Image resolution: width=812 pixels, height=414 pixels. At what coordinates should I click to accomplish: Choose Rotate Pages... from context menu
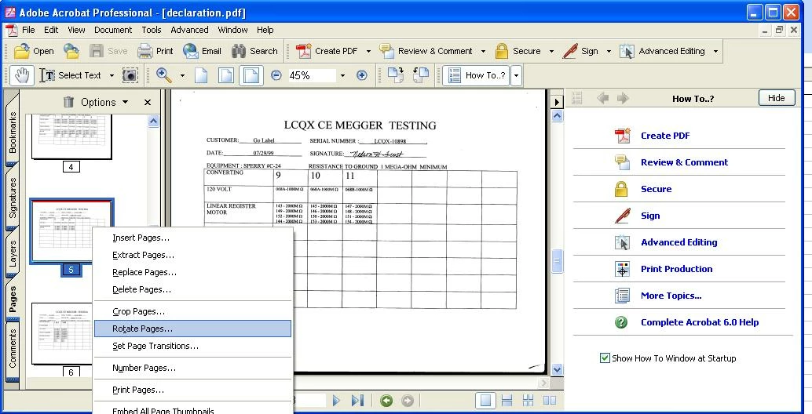pyautogui.click(x=192, y=329)
